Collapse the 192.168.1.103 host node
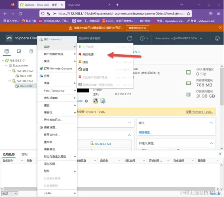 [10, 81]
